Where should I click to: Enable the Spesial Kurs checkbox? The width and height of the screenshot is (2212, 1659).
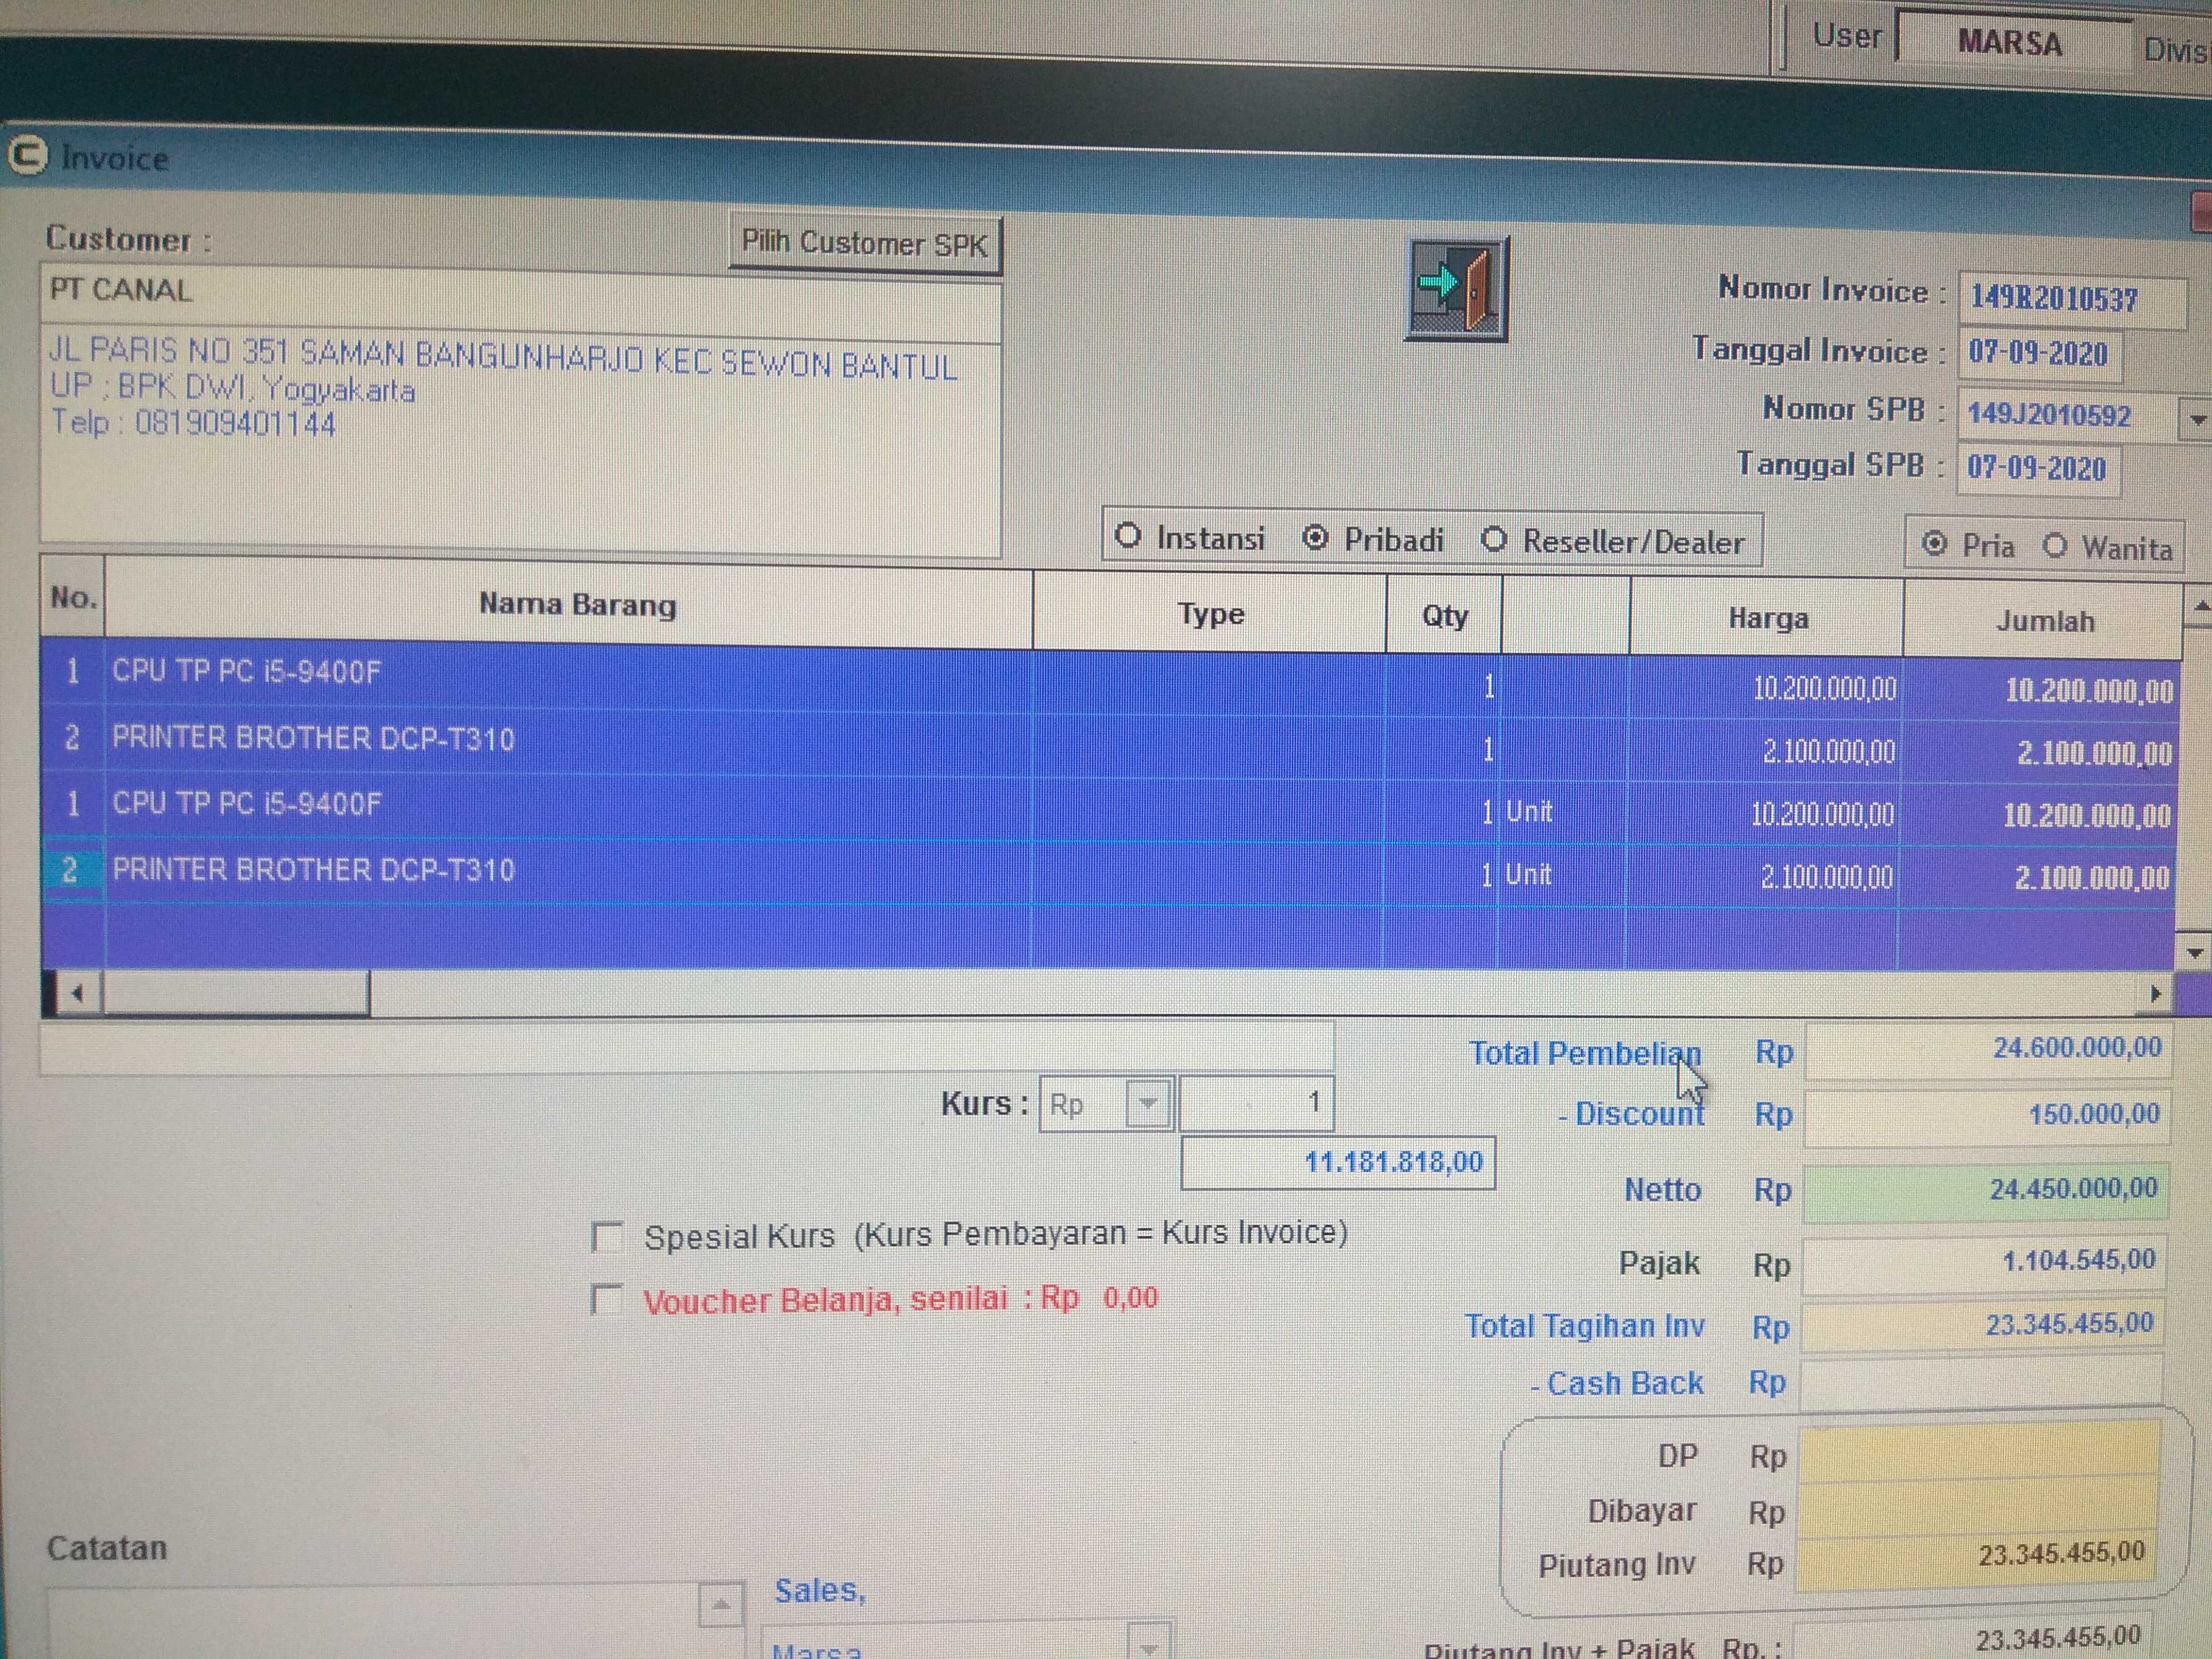[607, 1236]
